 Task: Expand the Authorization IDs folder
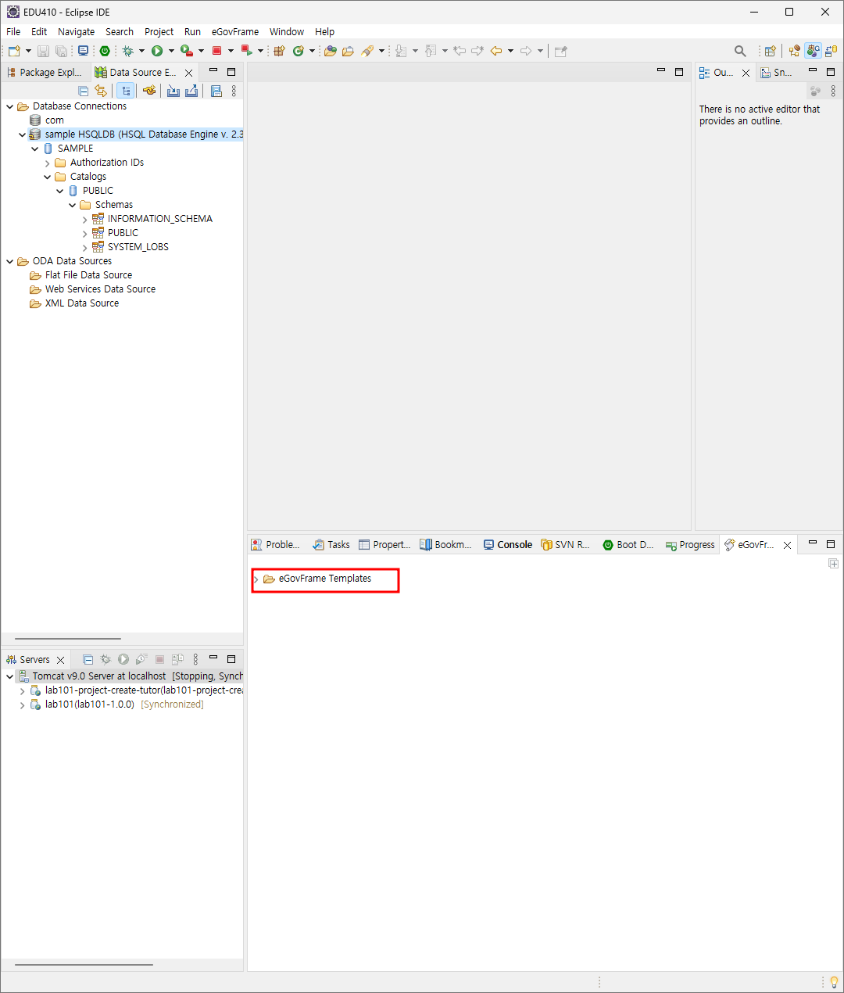(48, 163)
